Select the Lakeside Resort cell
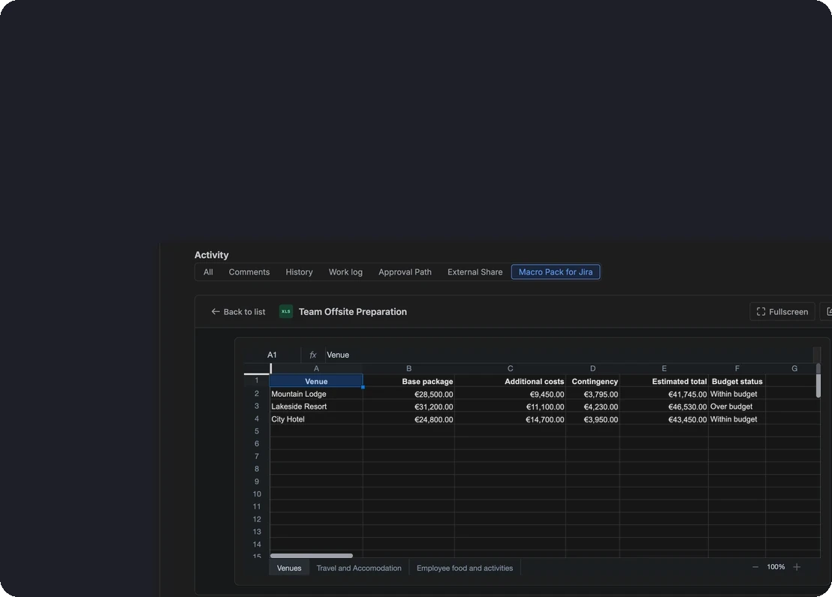Image resolution: width=832 pixels, height=597 pixels. [x=316, y=406]
